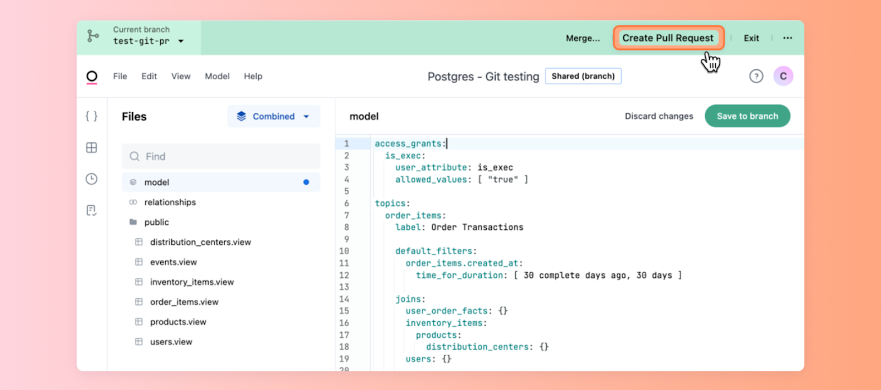Viewport: 881px width, 390px height.
Task: Click the public folder icon
Action: tap(133, 222)
